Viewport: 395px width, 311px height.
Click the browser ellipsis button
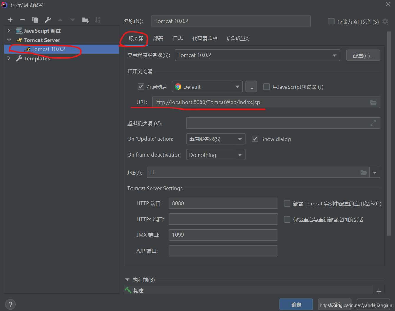[x=251, y=87]
